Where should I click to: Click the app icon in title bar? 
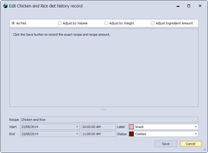pos(5,6)
